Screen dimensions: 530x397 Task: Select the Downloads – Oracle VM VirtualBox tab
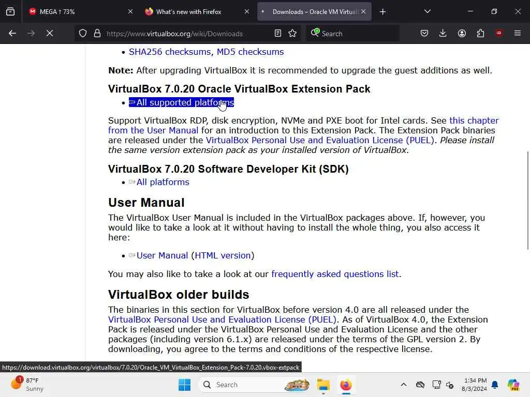314,12
